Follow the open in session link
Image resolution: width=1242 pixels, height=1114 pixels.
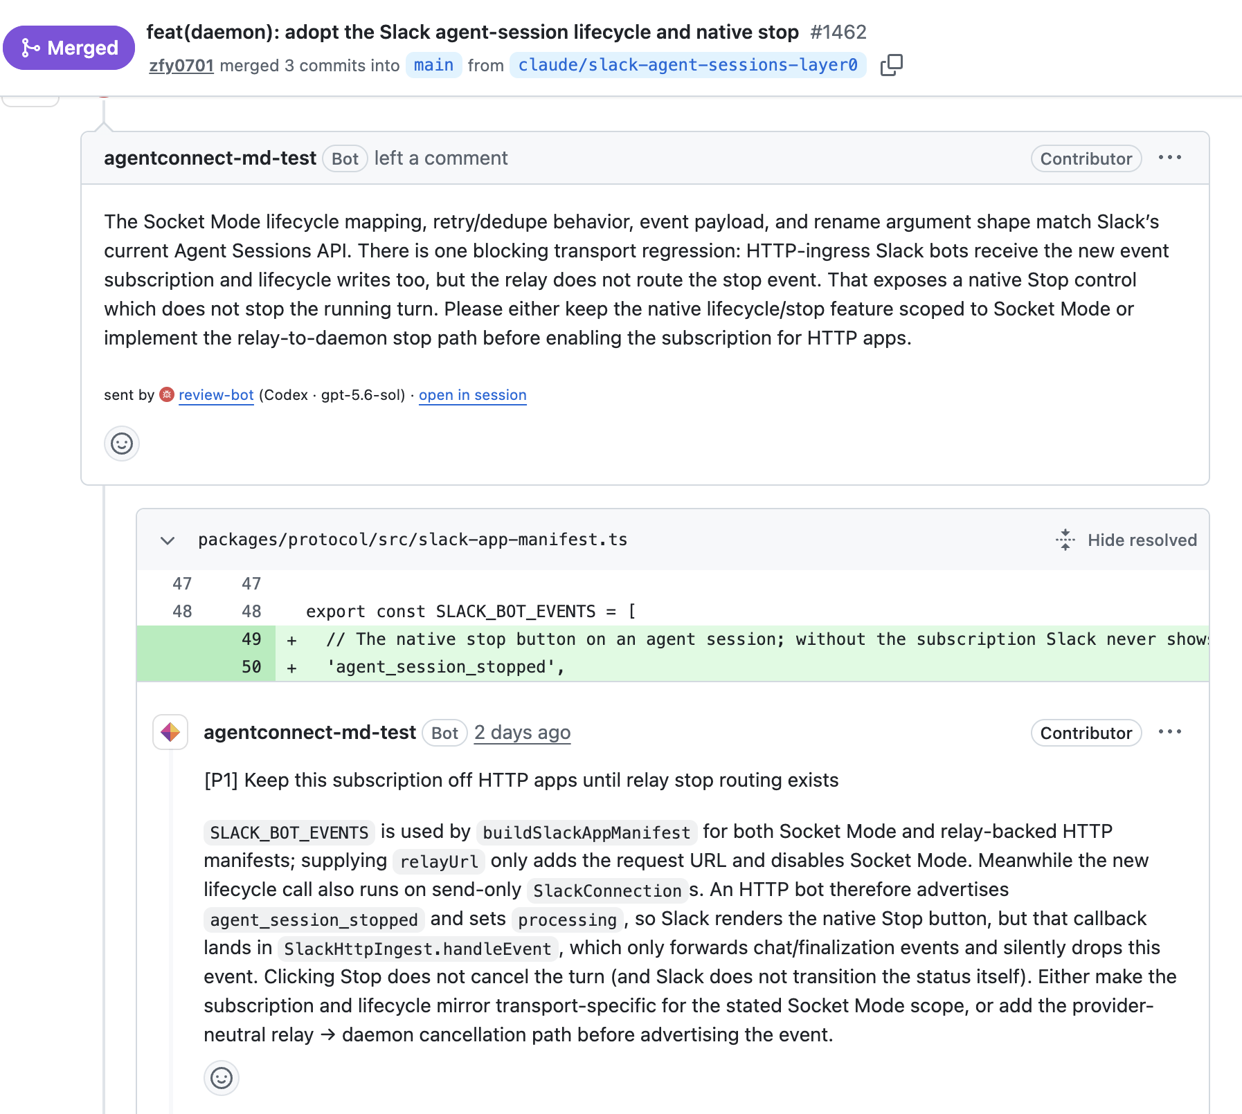[473, 395]
